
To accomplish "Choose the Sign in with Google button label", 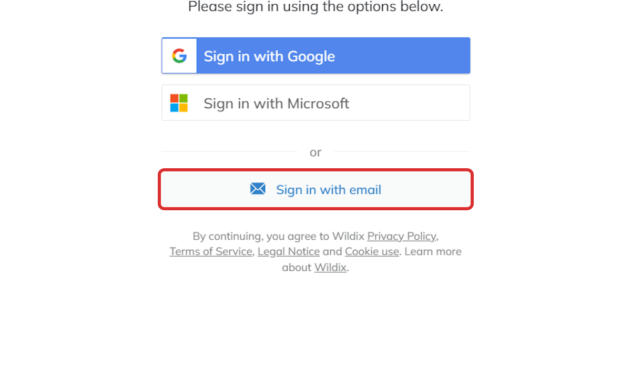I will 269,56.
